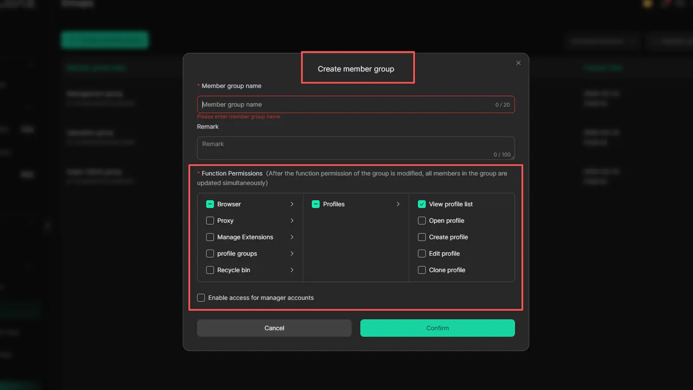The width and height of the screenshot is (693, 390).
Task: Close the Create member group dialog
Action: [x=518, y=63]
